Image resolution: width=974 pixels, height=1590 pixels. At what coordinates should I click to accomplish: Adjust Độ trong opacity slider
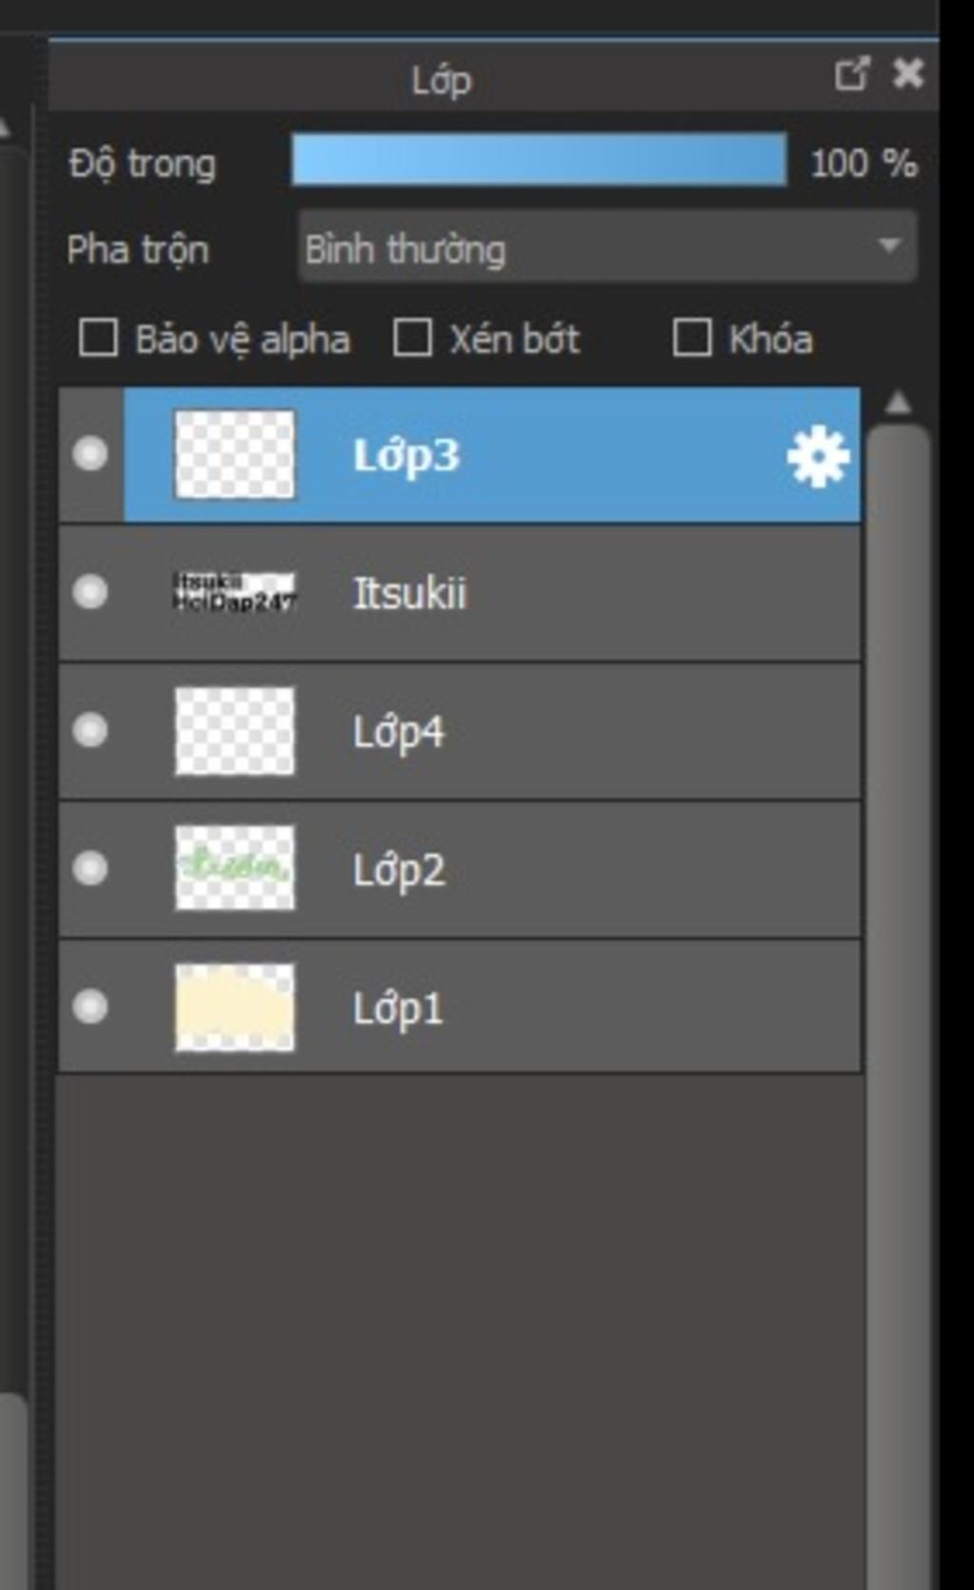(539, 160)
